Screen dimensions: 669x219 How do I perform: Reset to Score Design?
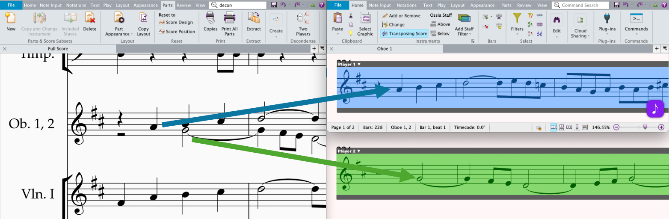176,22
